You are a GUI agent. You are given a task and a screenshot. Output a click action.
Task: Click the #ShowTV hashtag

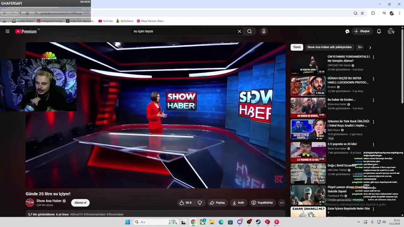pos(76,214)
